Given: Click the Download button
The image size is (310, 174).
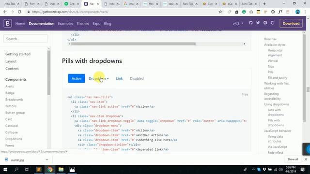Looking at the screenshot, I should pos(291,24).
